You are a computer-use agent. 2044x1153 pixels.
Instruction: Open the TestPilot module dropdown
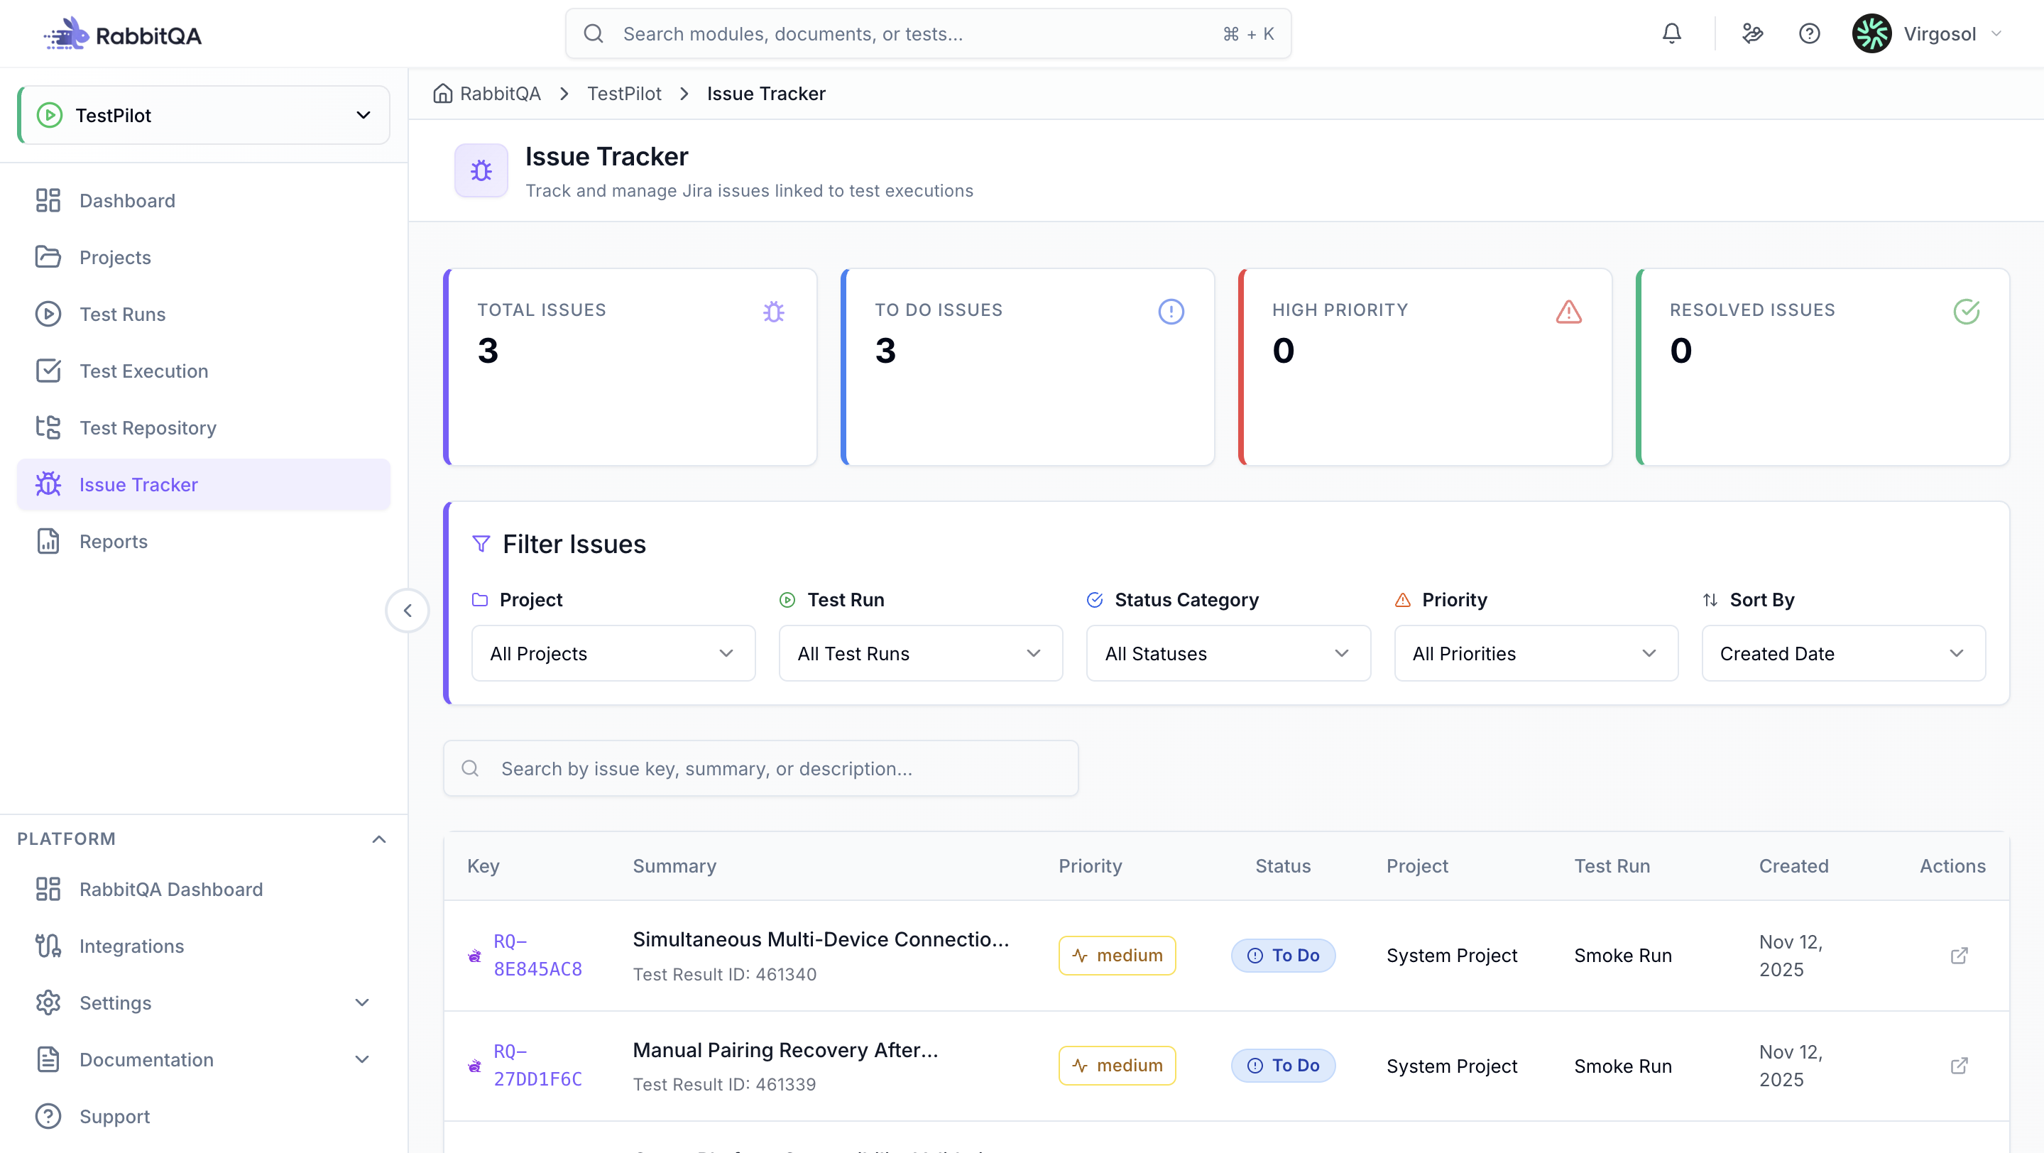point(204,115)
